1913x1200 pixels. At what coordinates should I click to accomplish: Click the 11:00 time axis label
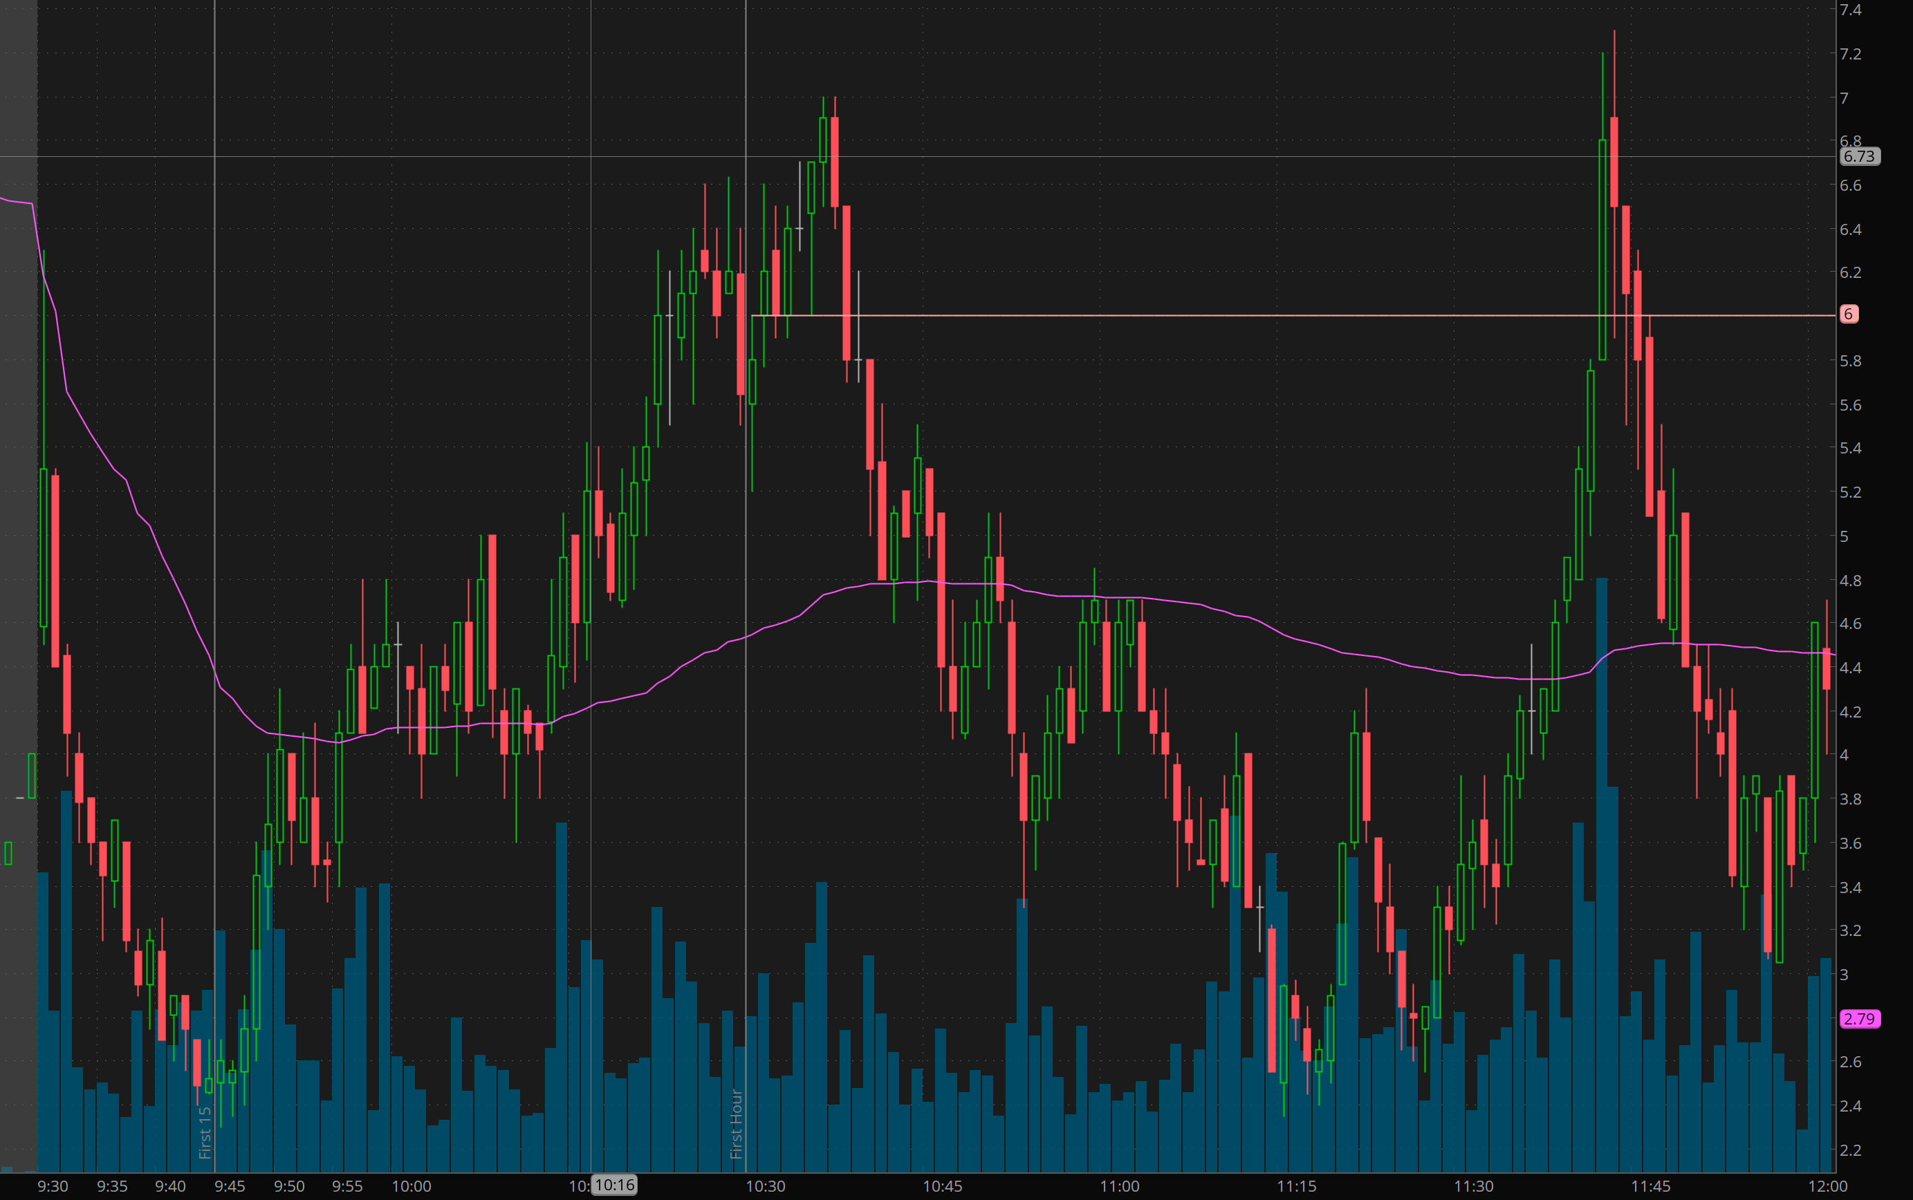click(x=1120, y=1186)
